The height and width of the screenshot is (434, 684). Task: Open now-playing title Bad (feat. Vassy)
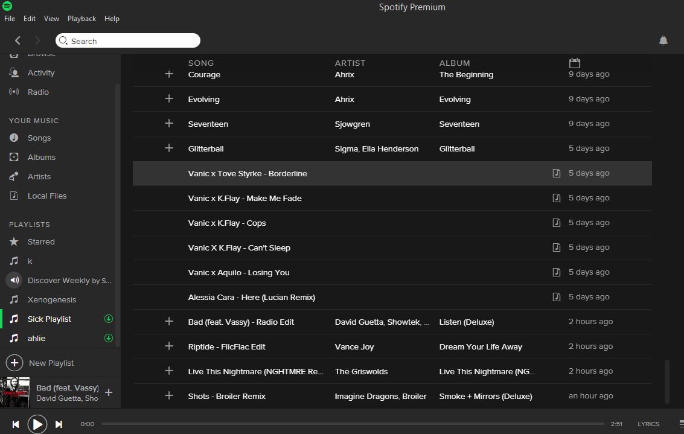point(67,388)
